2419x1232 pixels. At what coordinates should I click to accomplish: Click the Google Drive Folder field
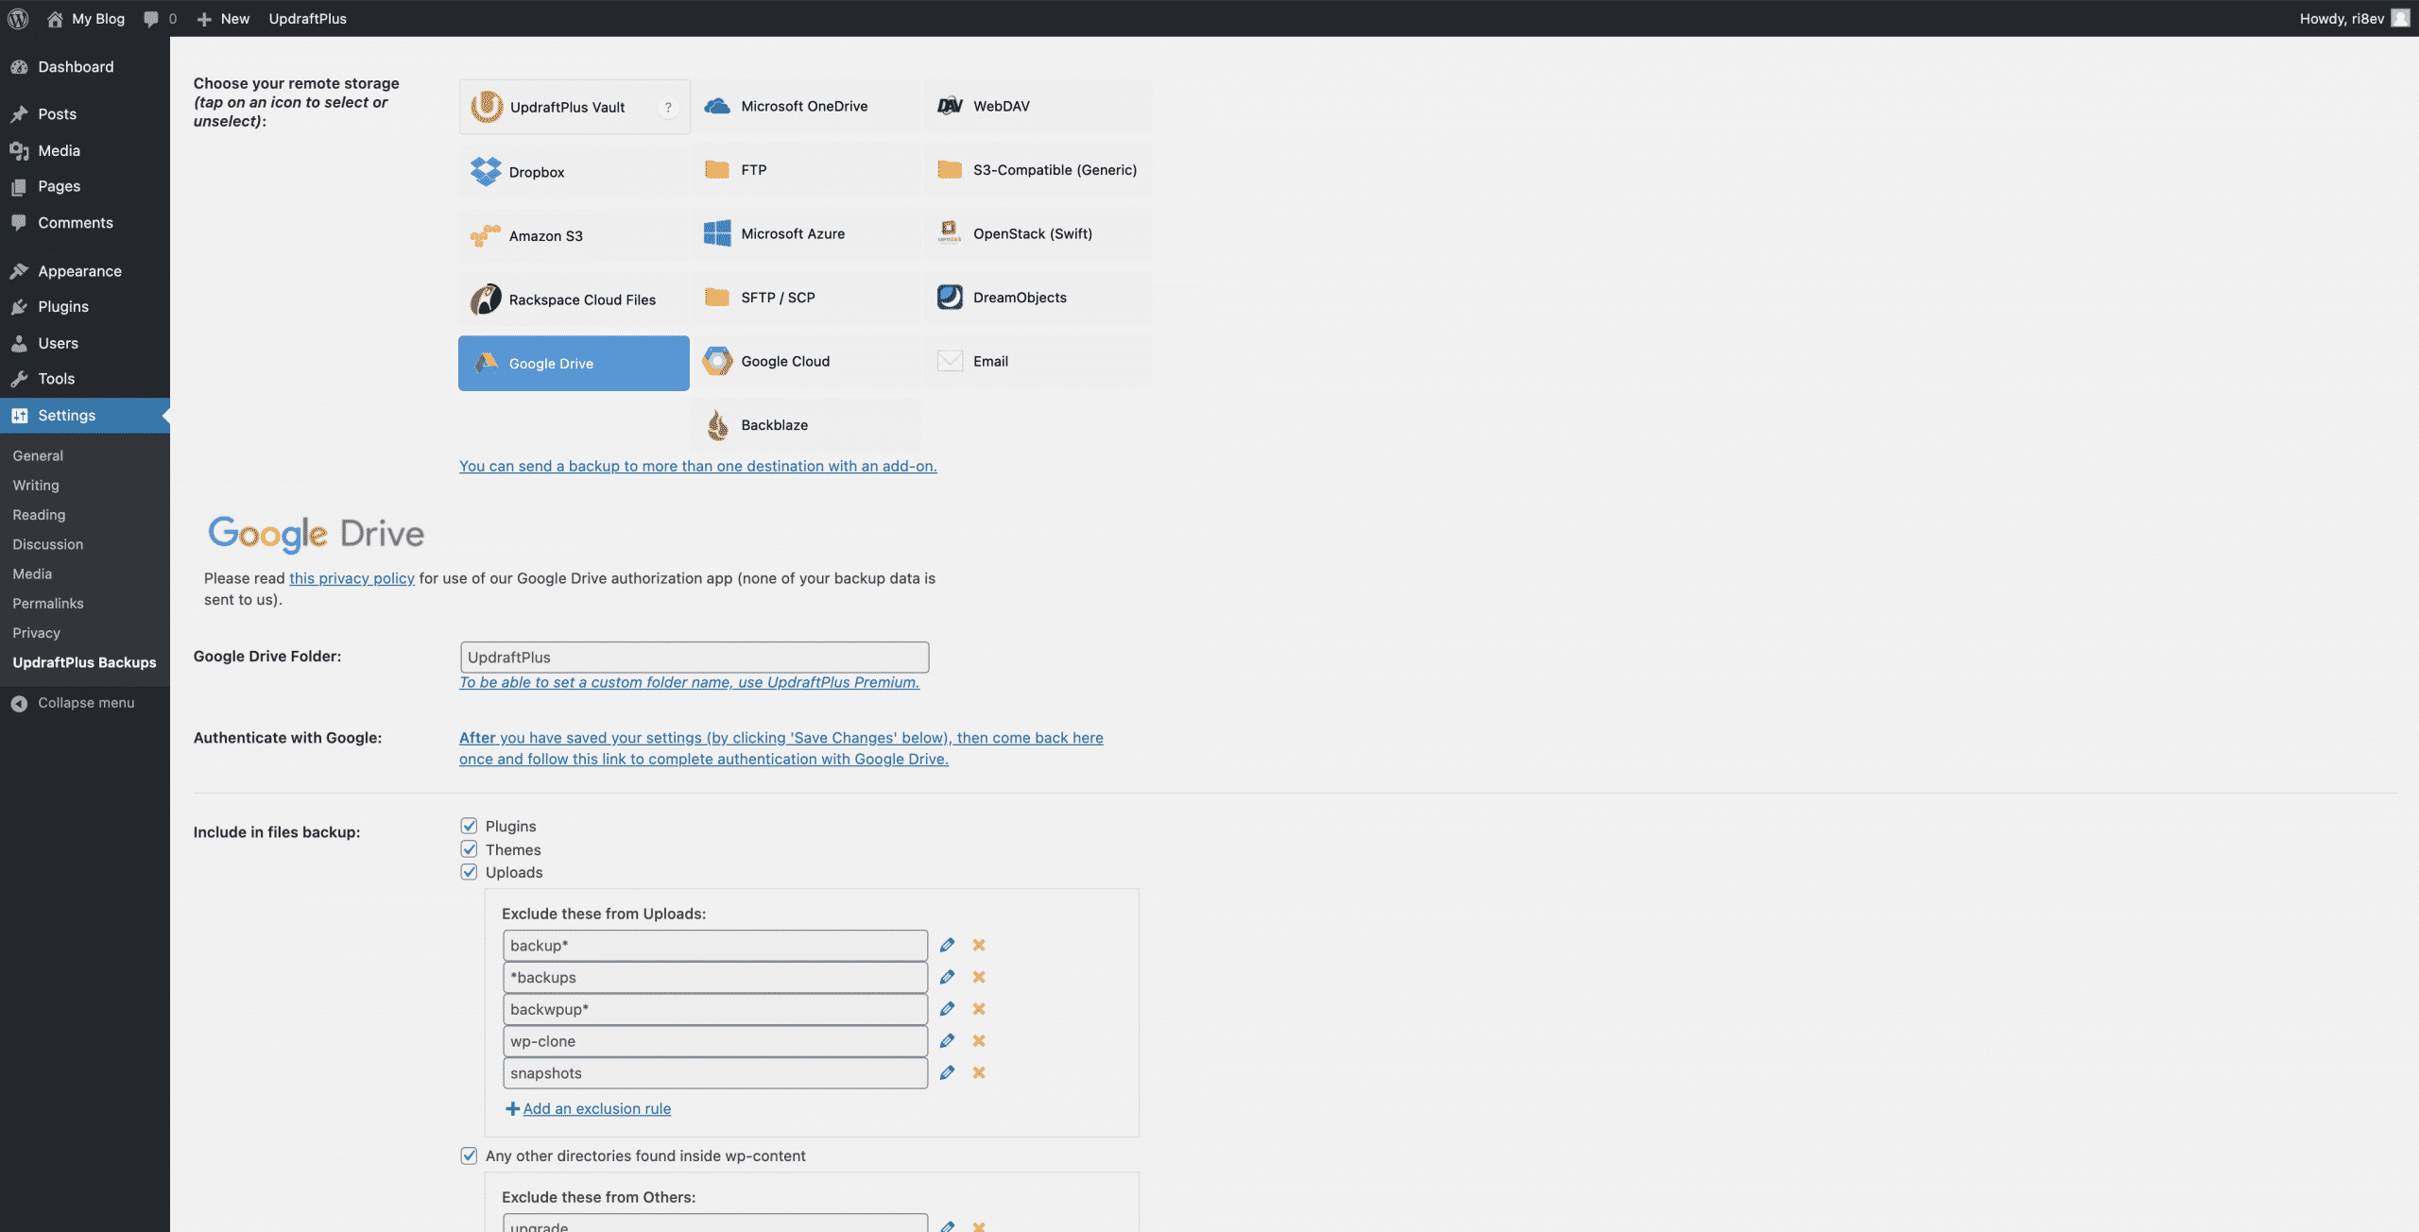(x=695, y=657)
